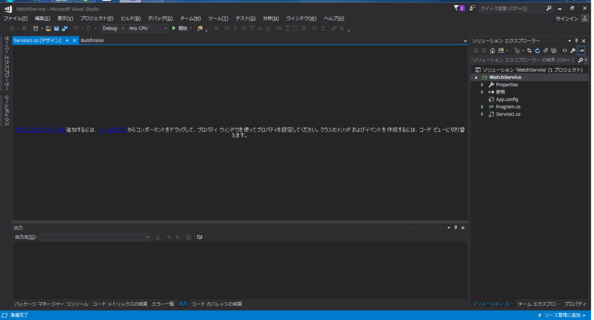Click the Quick Launch search magnifier
Viewport: 594px width, 320px height.
[x=549, y=8]
